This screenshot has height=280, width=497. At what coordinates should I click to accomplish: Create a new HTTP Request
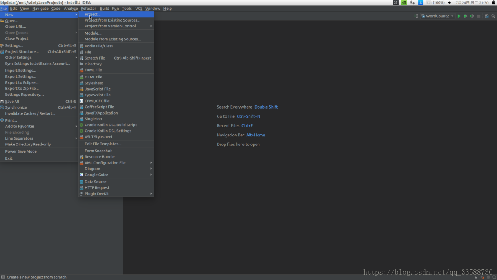tap(116, 188)
